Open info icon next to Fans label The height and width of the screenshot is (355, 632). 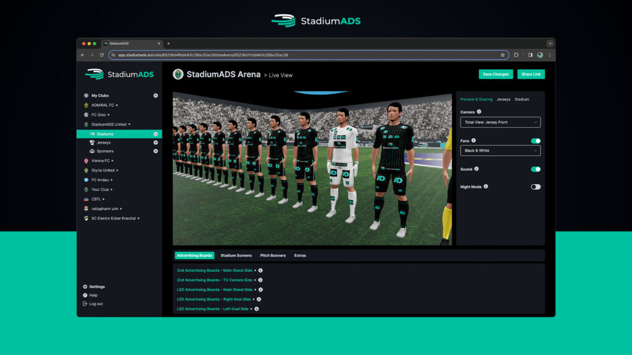point(473,141)
